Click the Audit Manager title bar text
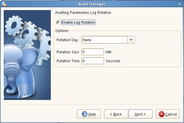This screenshot has width=184, height=123. tap(92, 4)
